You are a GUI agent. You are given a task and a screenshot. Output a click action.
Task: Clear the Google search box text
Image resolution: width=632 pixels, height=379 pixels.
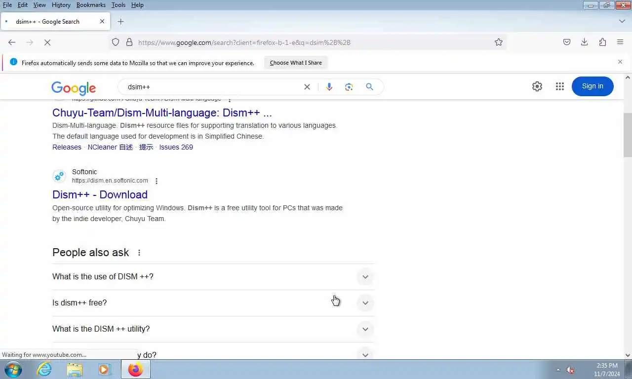tap(307, 87)
